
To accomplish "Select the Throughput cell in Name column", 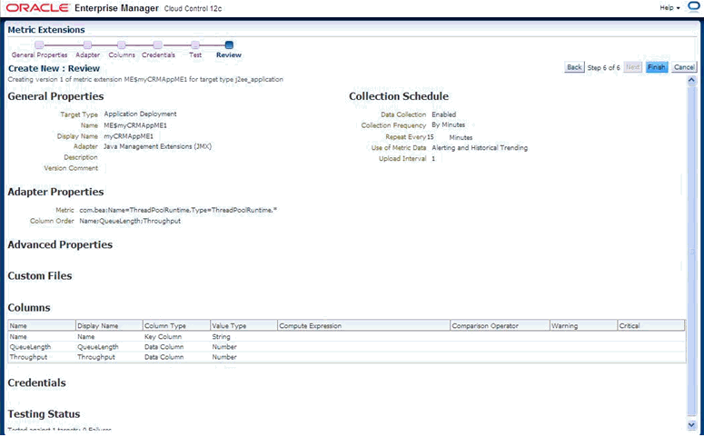I will coord(28,357).
